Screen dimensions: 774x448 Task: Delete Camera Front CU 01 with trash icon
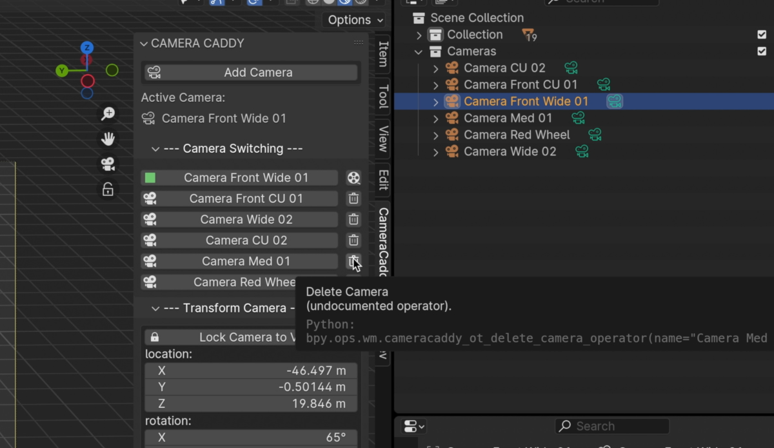(353, 199)
